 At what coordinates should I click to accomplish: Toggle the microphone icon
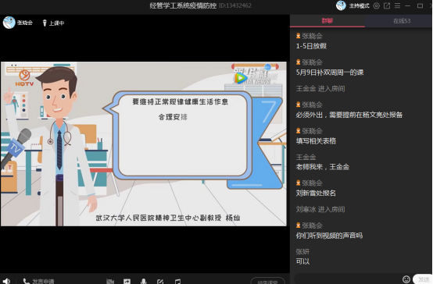point(144,281)
